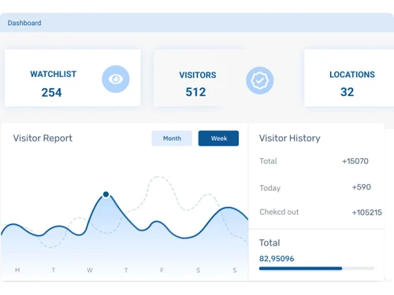Viewport: 394px width, 295px height.
Task: Switch the Visitor Report to Month
Action: (172, 138)
